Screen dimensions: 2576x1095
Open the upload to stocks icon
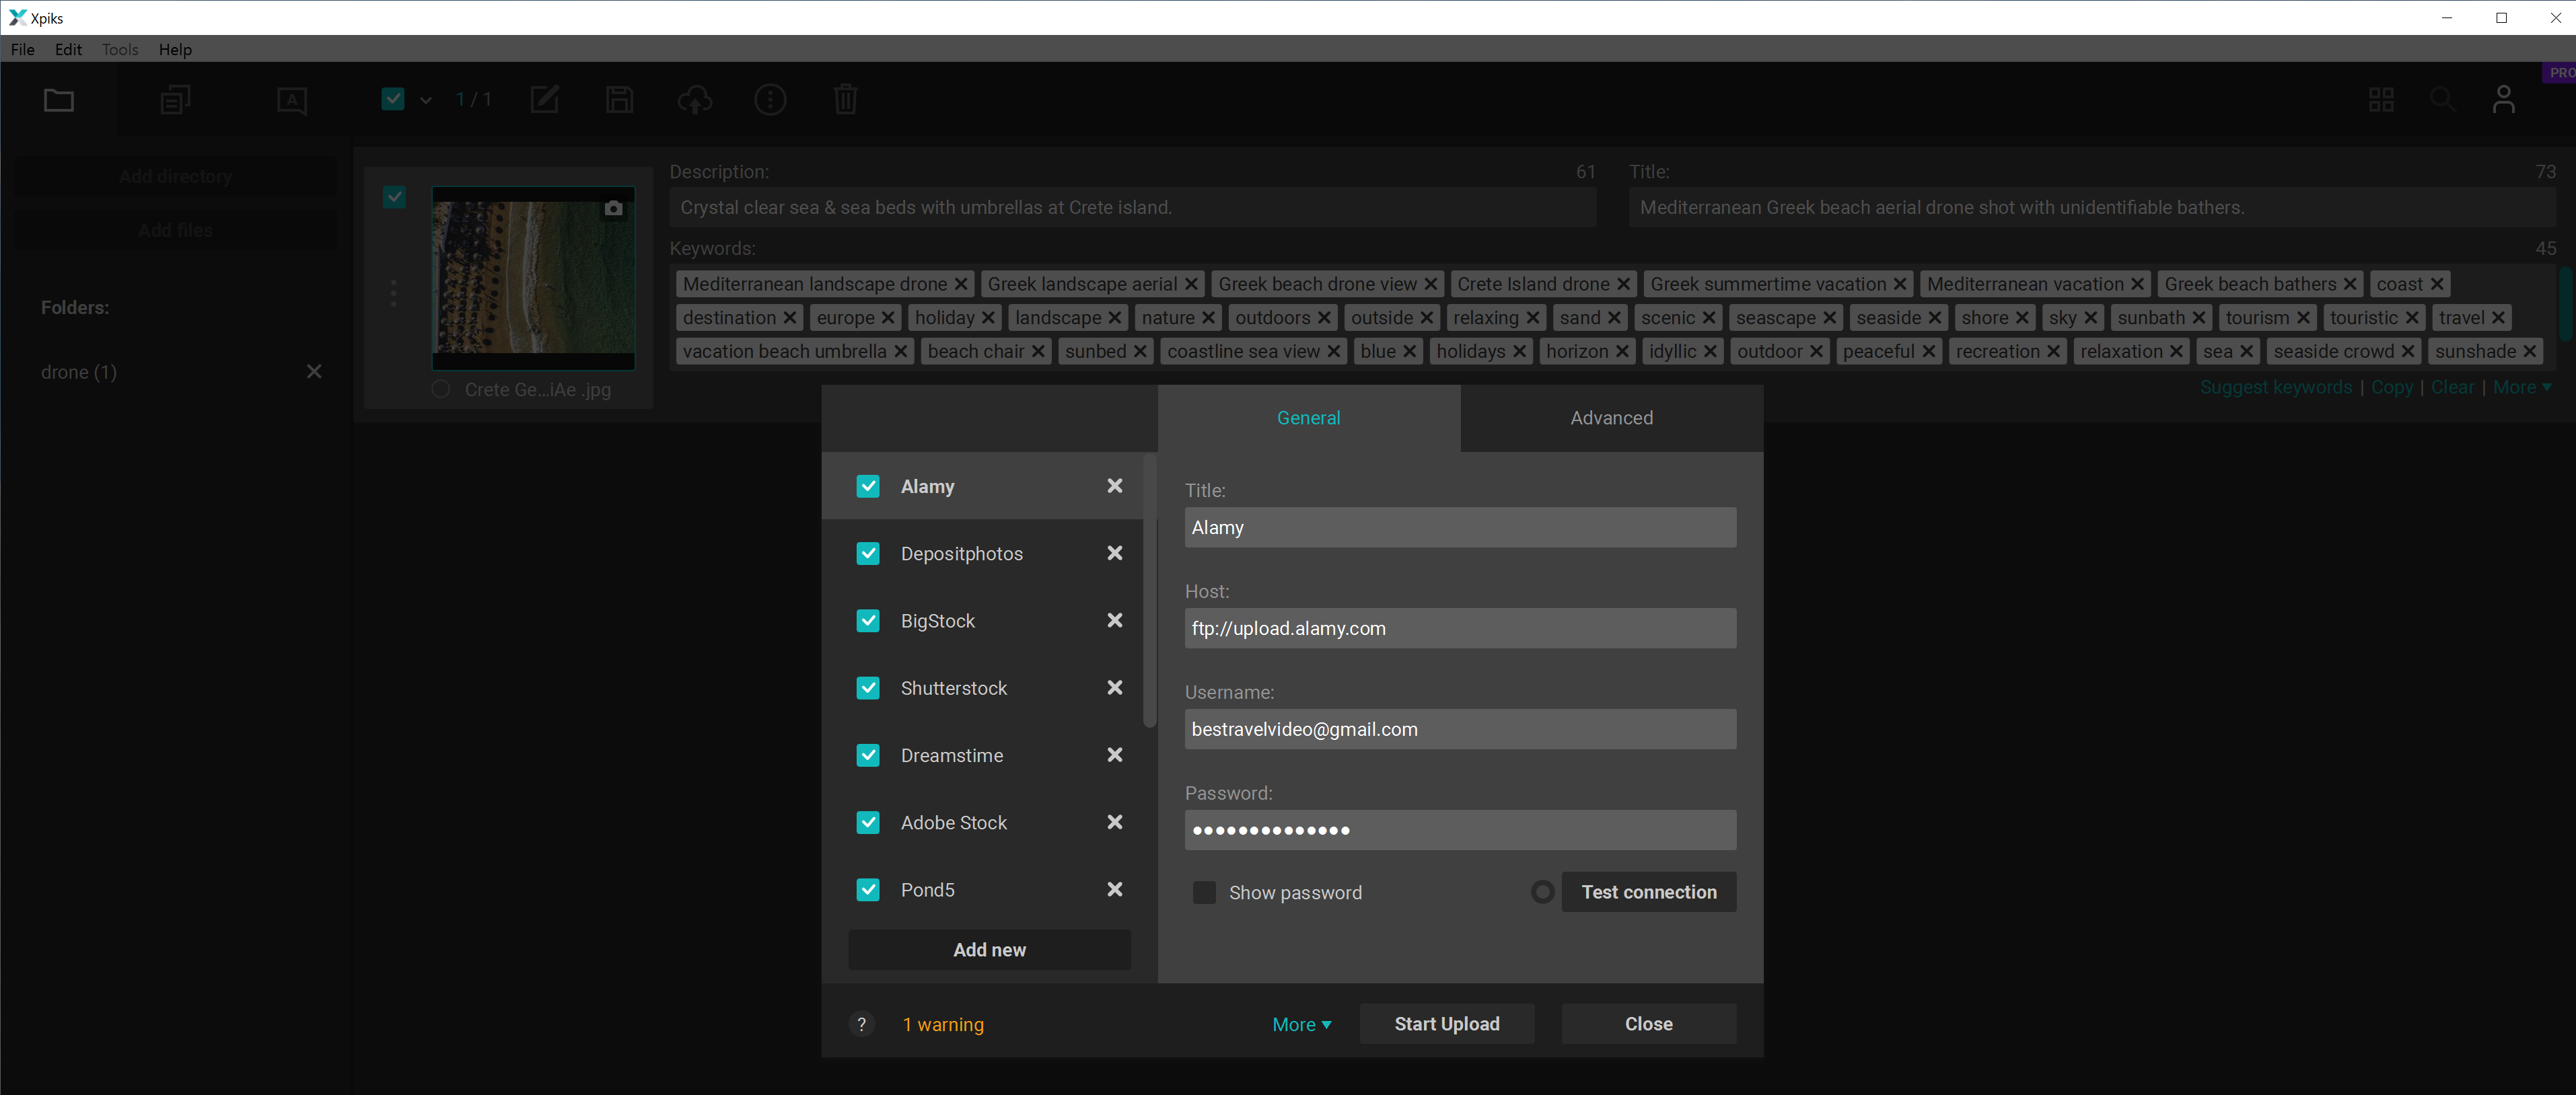[695, 100]
